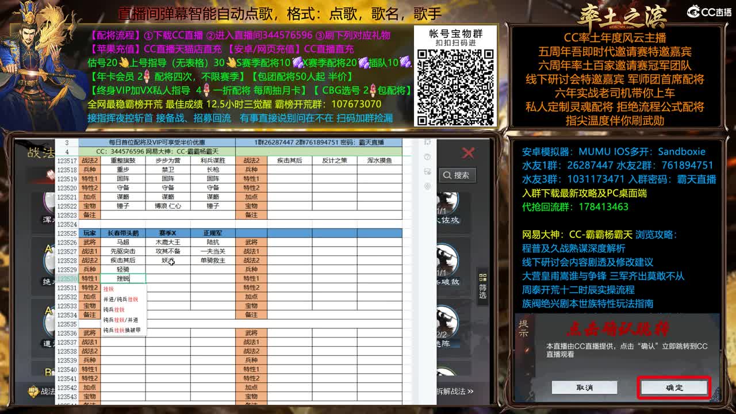Select the cell 博浪 仁心
This screenshot has height=414, width=736.
pos(168,206)
